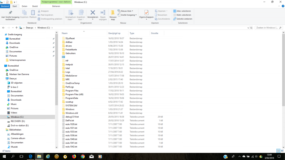Screen dimensions: 285x160
Task: Collapse the Deze pc tree node
Action: pos(4,78)
